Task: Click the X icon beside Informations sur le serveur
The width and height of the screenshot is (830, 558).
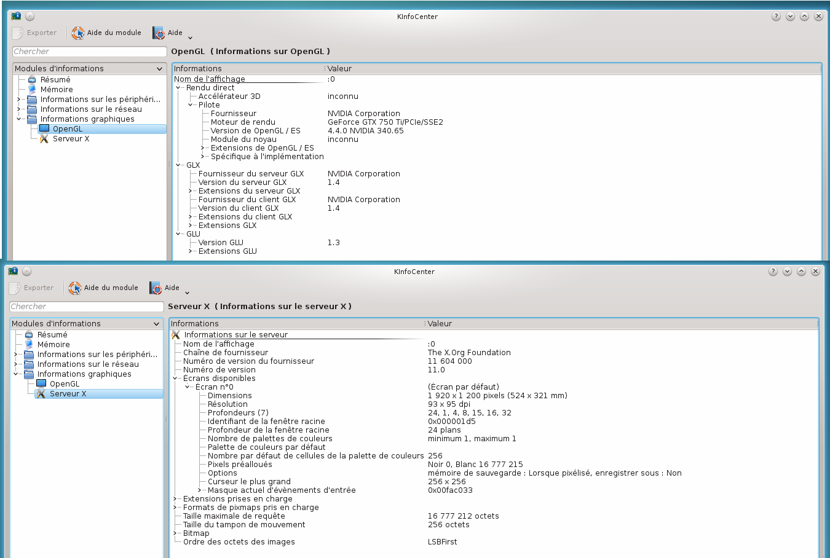Action: point(176,335)
